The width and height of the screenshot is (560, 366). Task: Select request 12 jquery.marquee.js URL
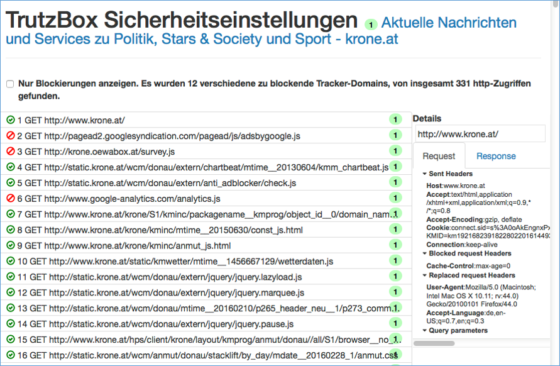(x=161, y=292)
